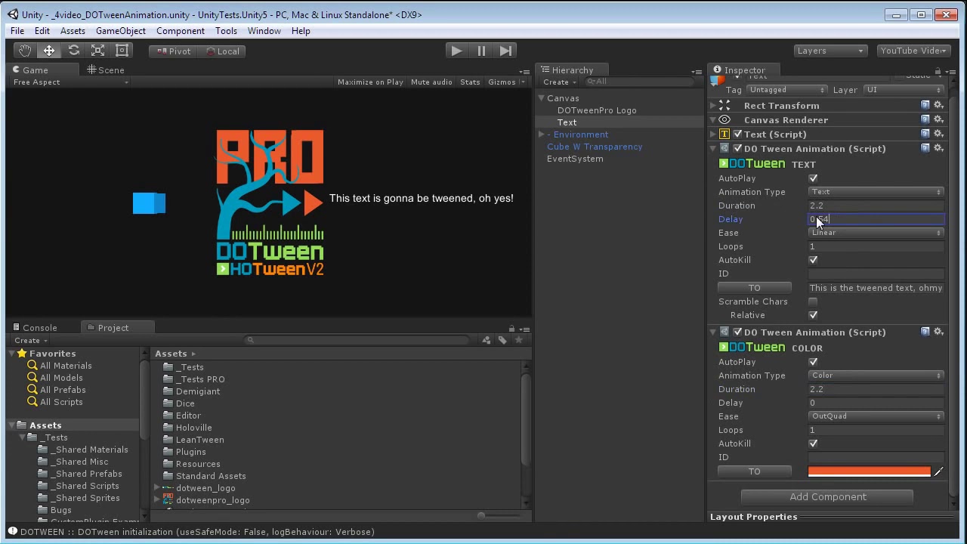
Task: Lock the Project panel
Action: point(511,329)
